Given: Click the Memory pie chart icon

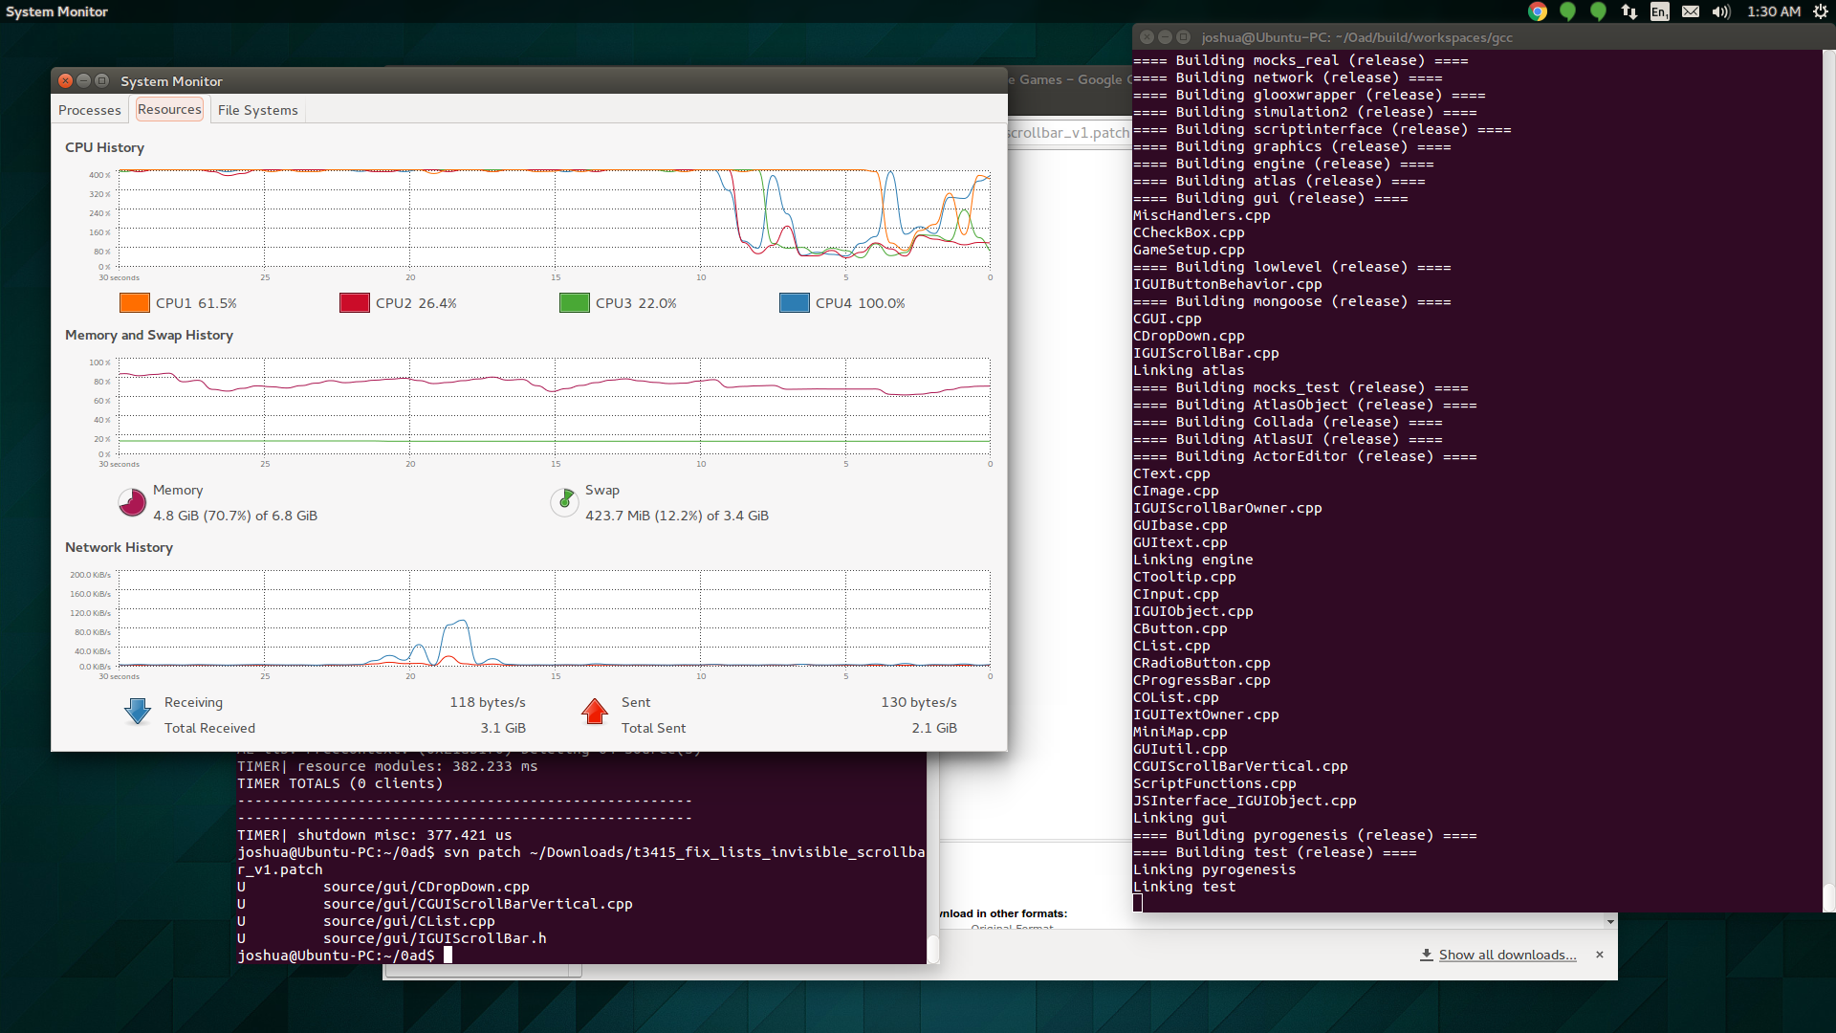Looking at the screenshot, I should 132,502.
